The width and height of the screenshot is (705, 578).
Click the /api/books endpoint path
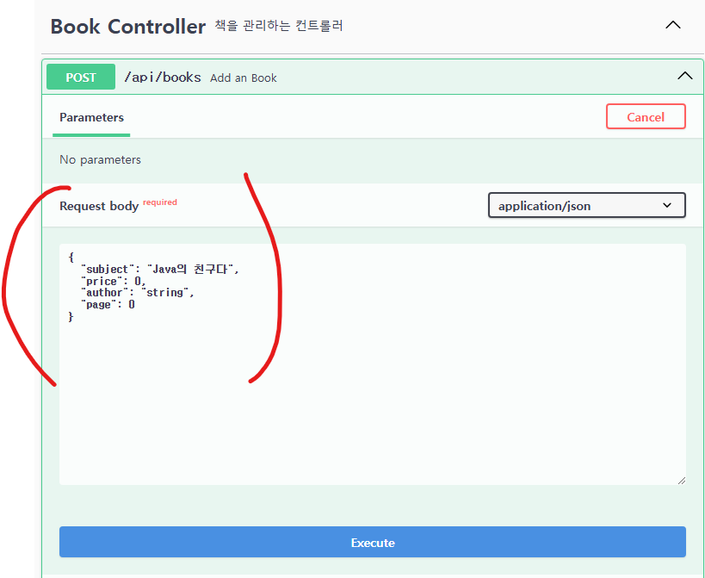(163, 78)
